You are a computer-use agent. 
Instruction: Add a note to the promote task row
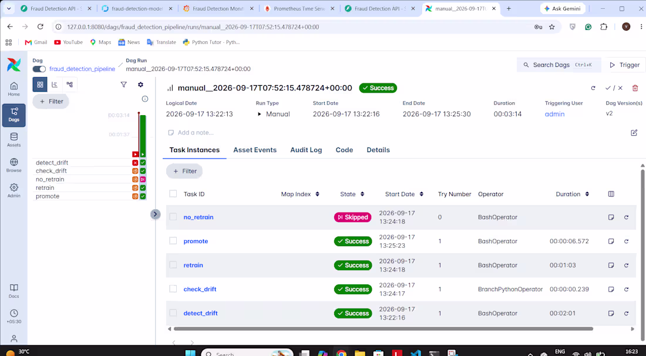point(611,241)
